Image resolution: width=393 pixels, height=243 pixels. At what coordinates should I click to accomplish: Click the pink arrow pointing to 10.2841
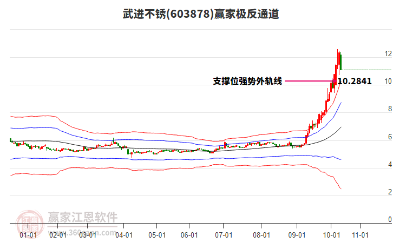pyautogui.click(x=311, y=81)
